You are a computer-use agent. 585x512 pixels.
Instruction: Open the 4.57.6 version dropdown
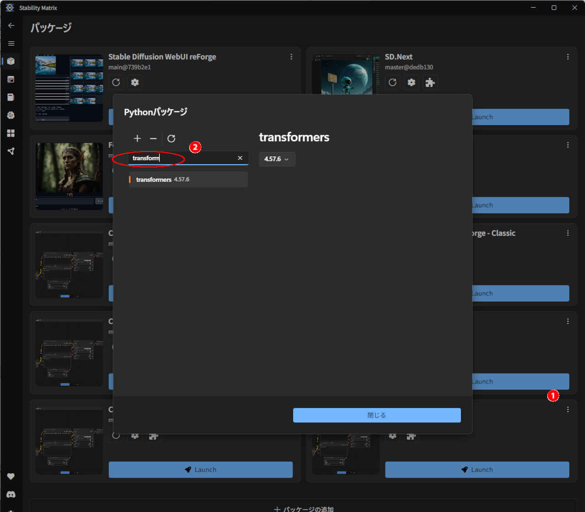[277, 159]
